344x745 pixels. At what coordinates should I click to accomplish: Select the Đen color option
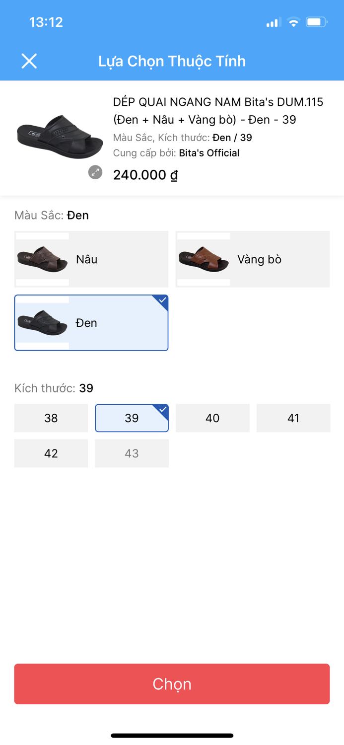(x=91, y=323)
